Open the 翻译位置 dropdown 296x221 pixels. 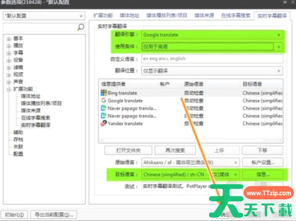point(212,71)
